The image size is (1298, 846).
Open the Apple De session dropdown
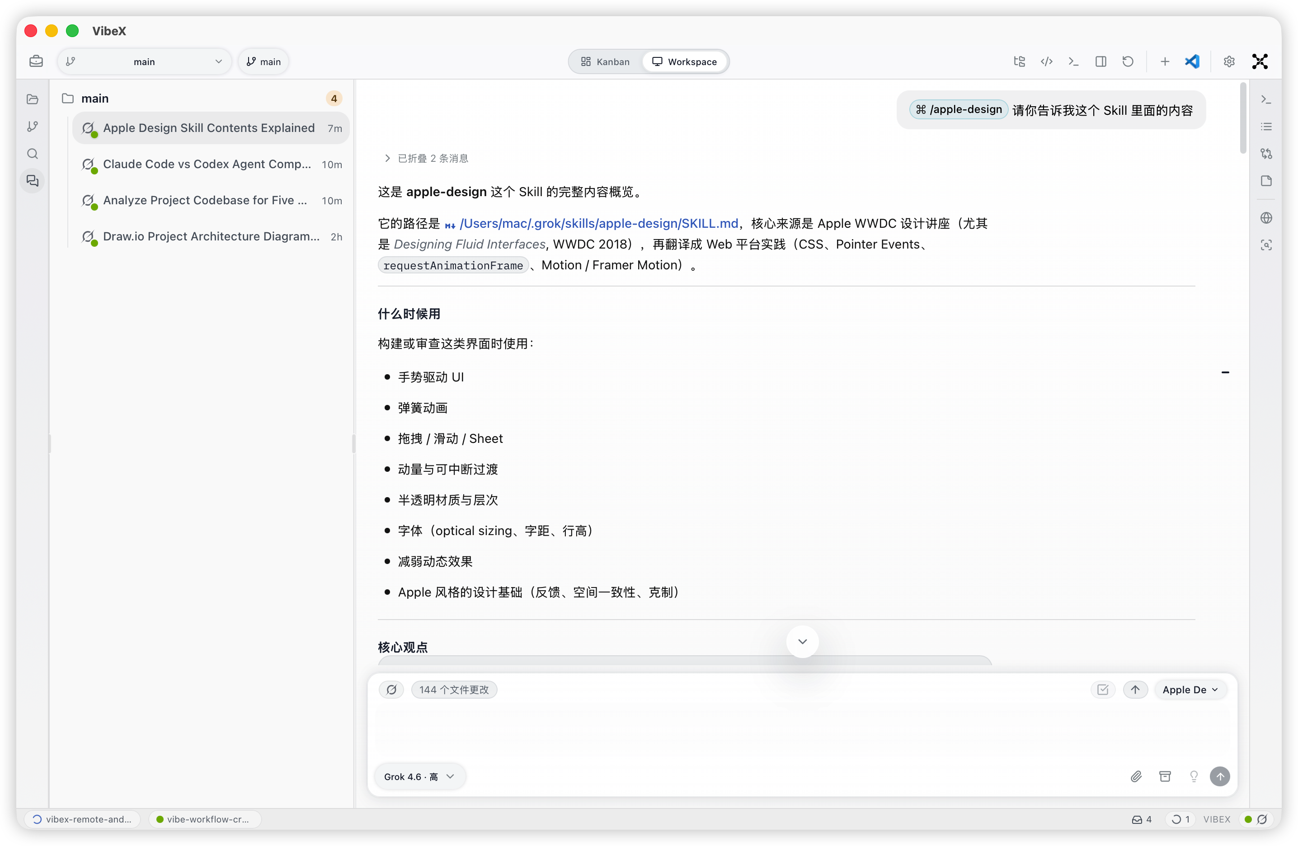1190,690
